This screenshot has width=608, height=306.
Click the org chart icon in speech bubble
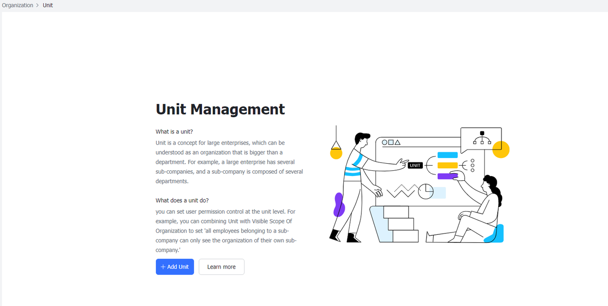pos(482,138)
